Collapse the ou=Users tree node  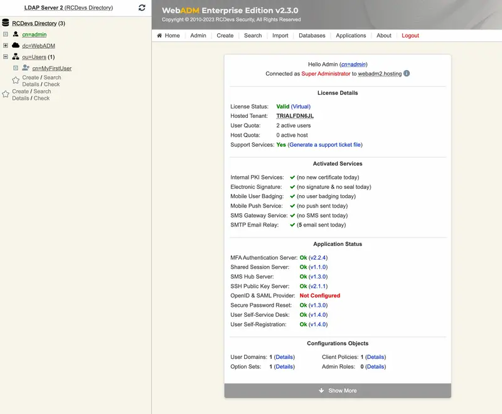click(x=6, y=56)
